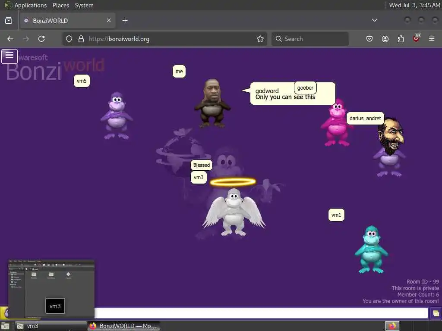442x331 pixels.
Task: Go back to the previous page
Action: [10, 39]
